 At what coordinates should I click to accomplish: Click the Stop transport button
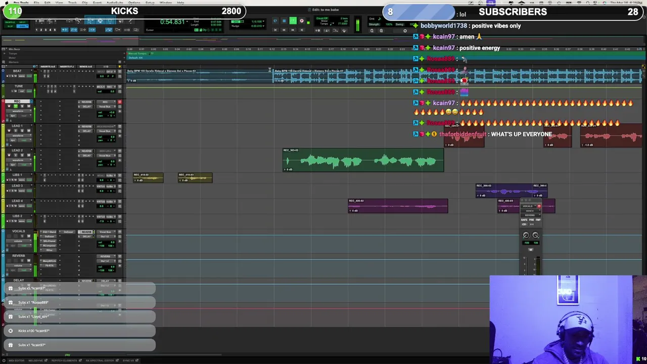(284, 21)
